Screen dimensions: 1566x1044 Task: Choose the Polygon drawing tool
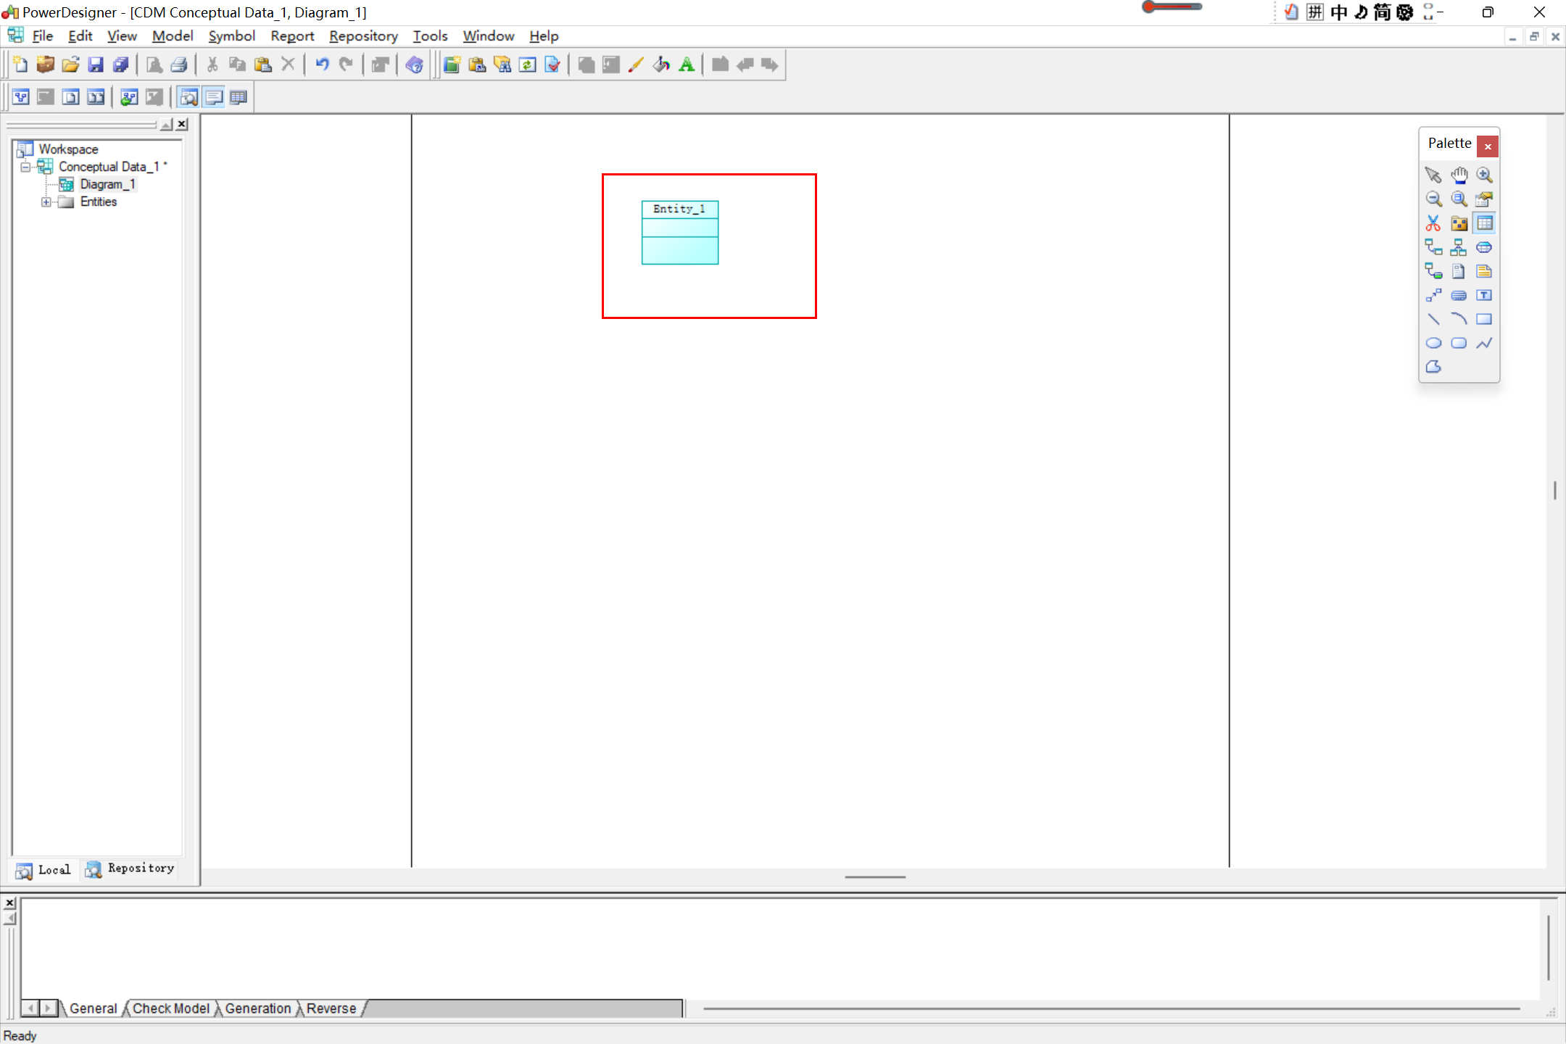[1433, 367]
